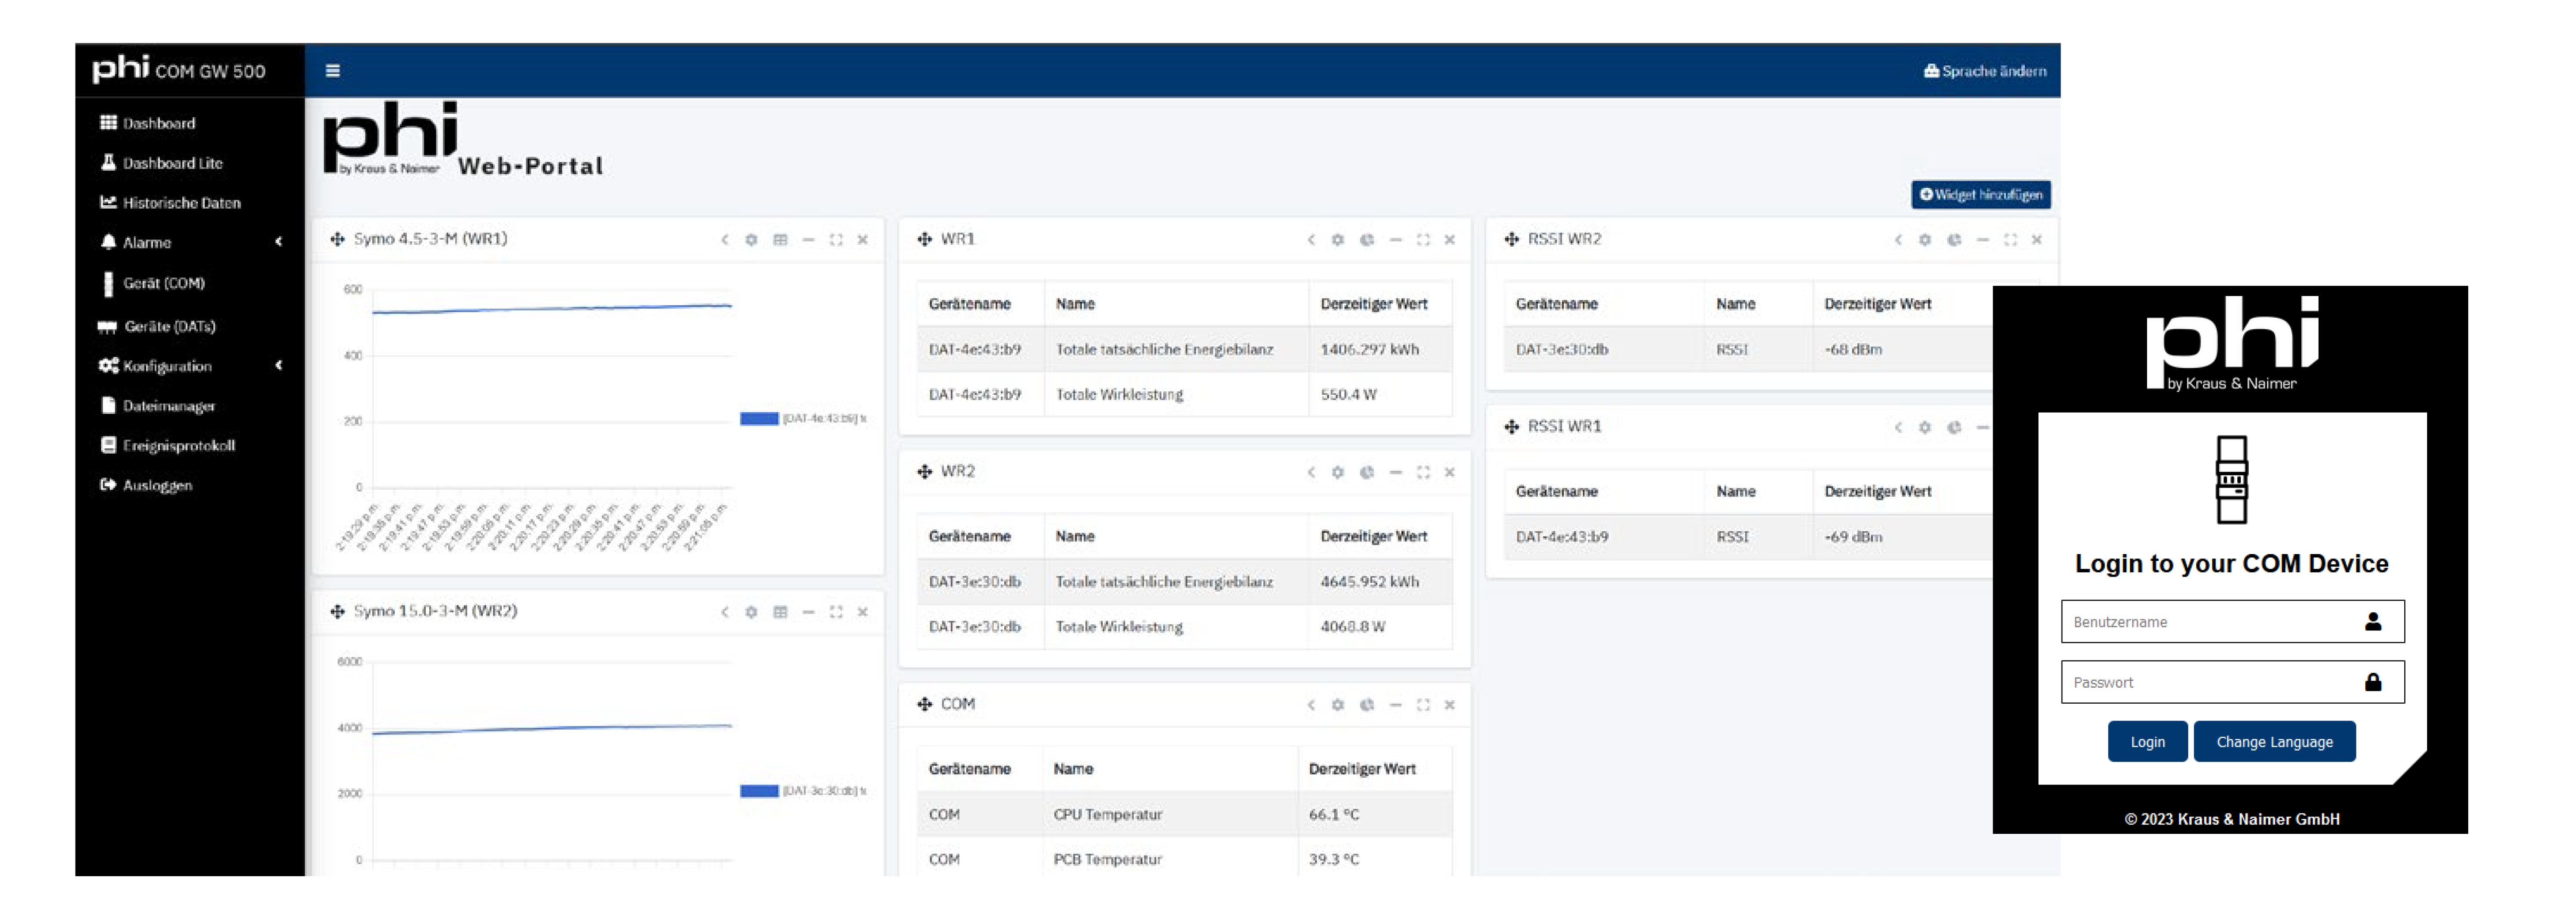This screenshot has width=2576, height=919.
Task: Click blue legend swatch DAT-4e:43:b9
Action: pos(759,419)
